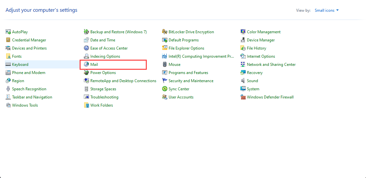Click the Security and Maintenance flag icon
Screen dimensions: 366x178
[165, 81]
